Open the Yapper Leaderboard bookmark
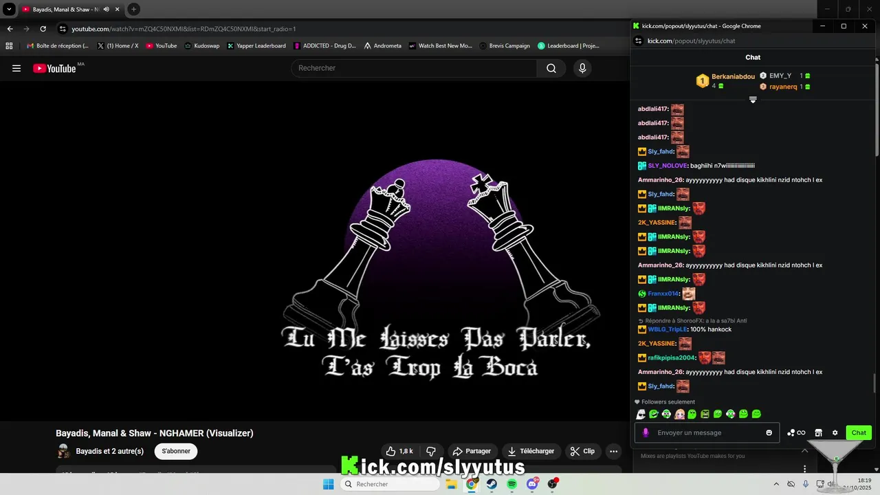Viewport: 880px width, 495px height. click(x=256, y=46)
